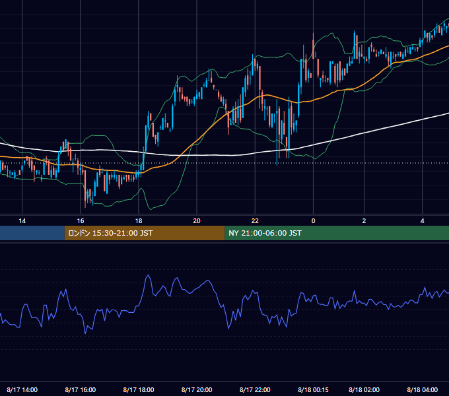Click the hour label 18 on price chart axis

pos(139,220)
